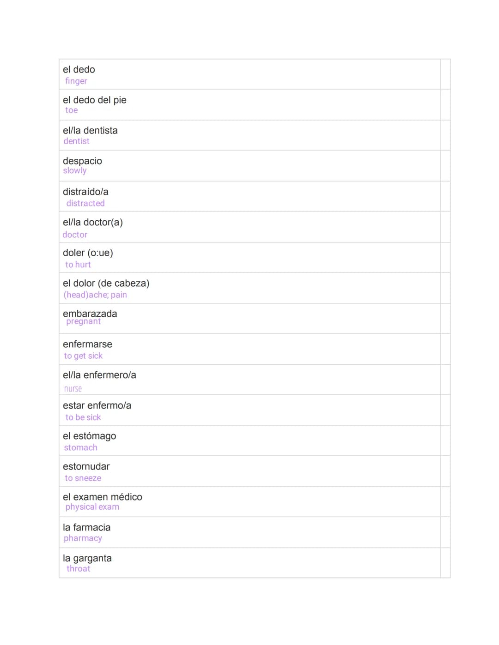Click the 'el/la enfermero/a' term

pyautogui.click(x=99, y=375)
